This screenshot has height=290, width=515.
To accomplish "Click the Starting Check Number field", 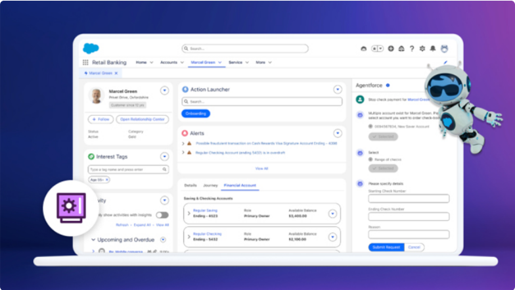I will [x=409, y=199].
